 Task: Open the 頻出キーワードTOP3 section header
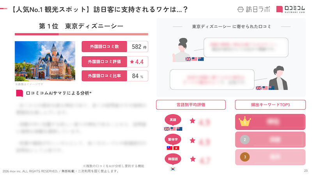click(270, 105)
